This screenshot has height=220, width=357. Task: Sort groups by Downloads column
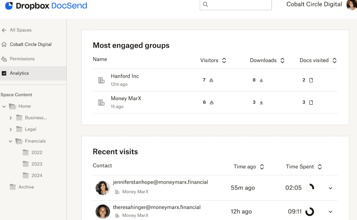coord(282,60)
